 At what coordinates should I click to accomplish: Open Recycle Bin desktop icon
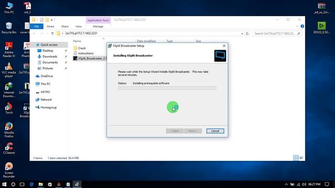[x=9, y=28]
